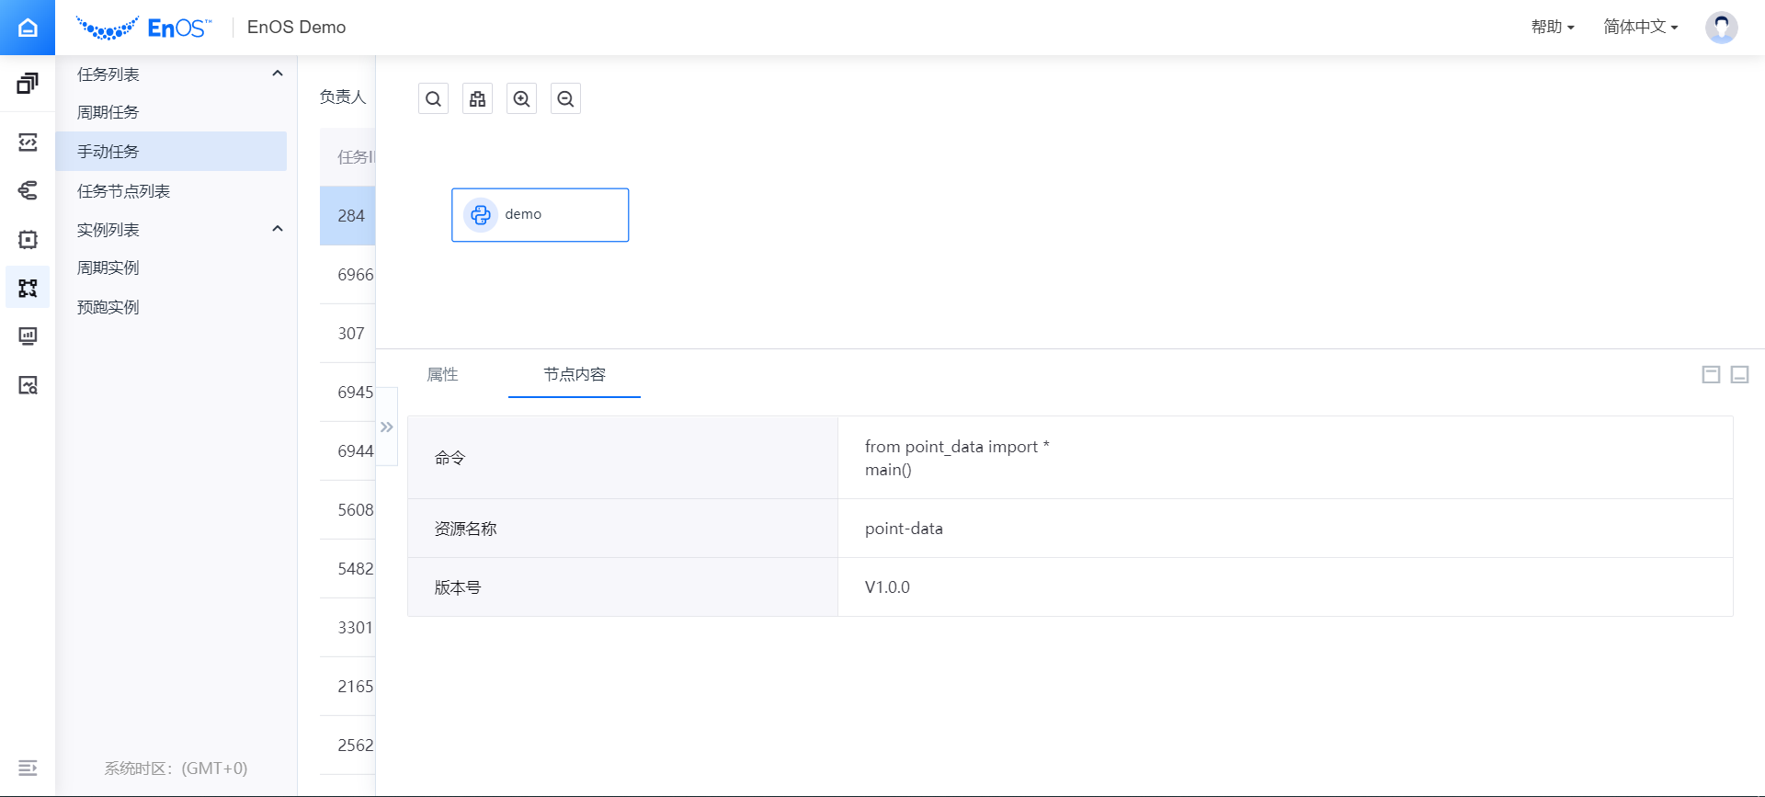Switch to the 属性 tab

point(442,374)
